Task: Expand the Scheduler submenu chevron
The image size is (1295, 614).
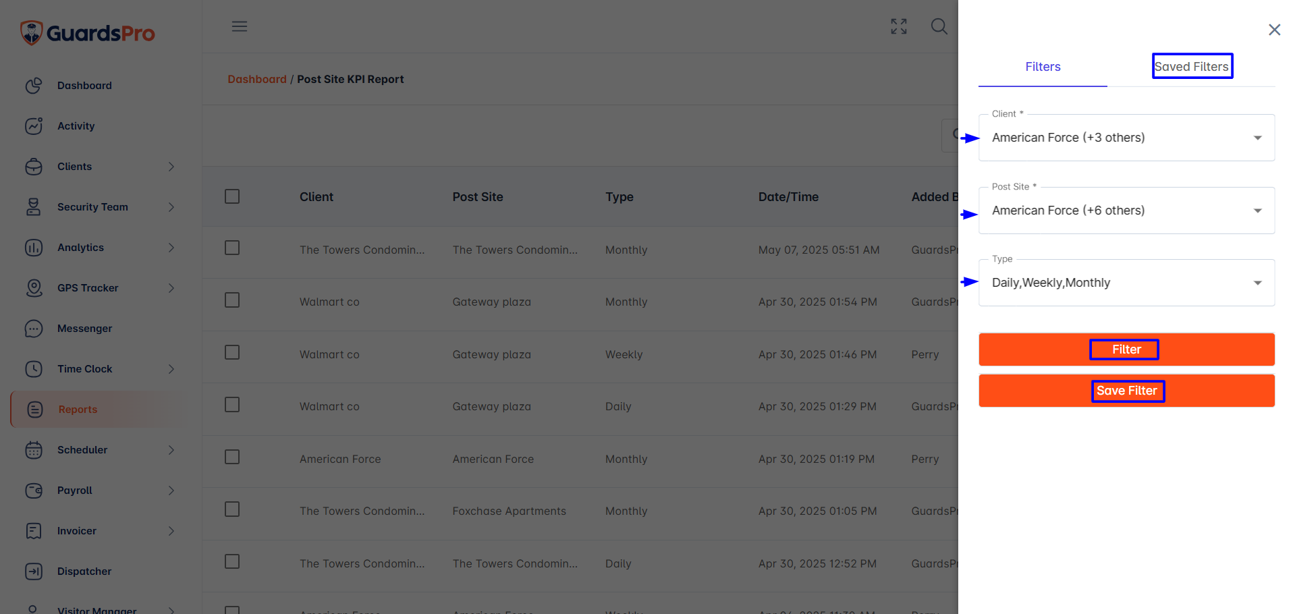Action: pyautogui.click(x=171, y=450)
